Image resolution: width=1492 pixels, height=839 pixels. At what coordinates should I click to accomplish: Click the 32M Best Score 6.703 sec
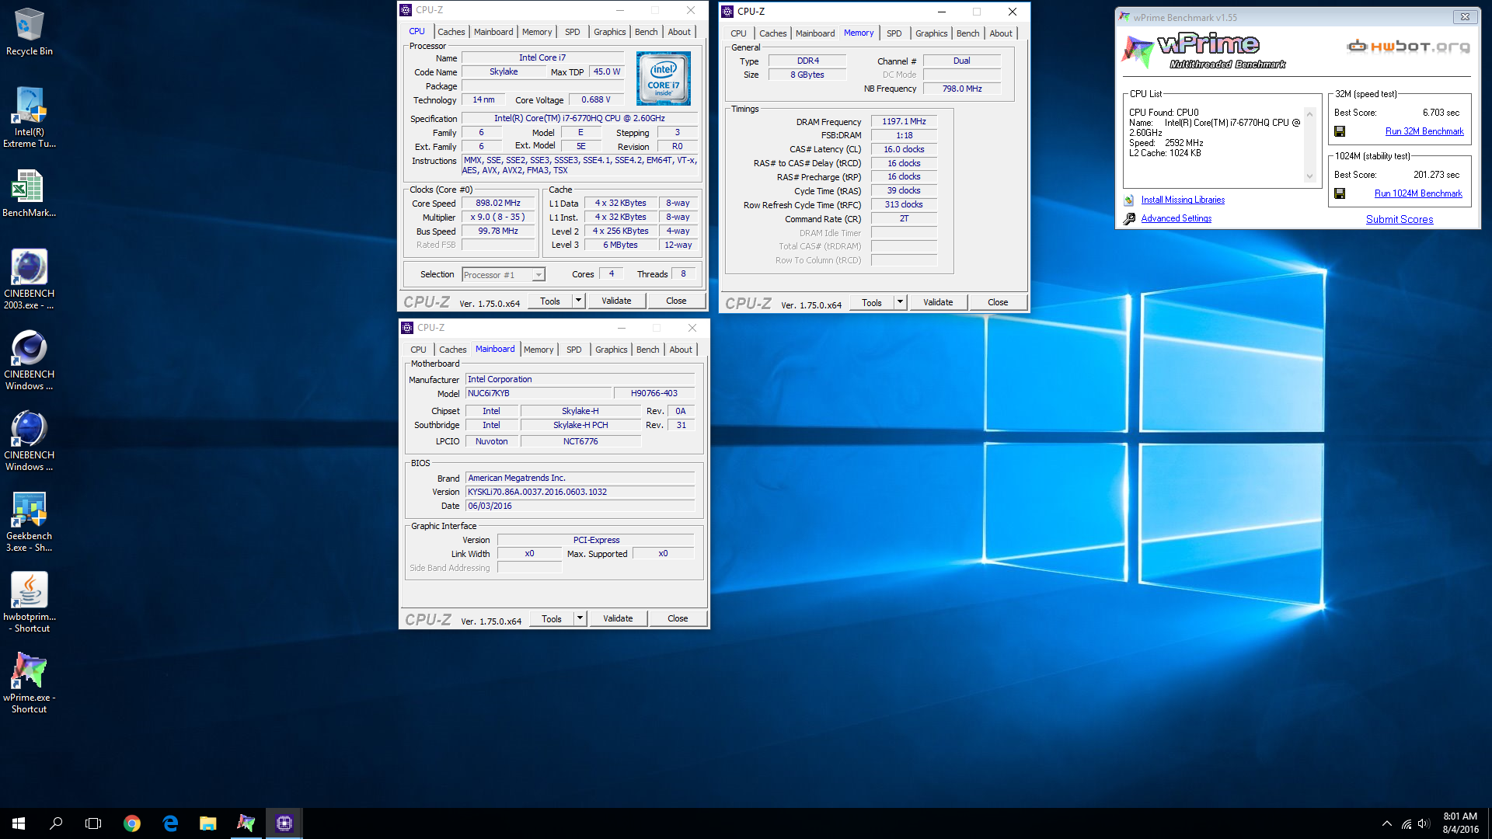pos(1441,113)
